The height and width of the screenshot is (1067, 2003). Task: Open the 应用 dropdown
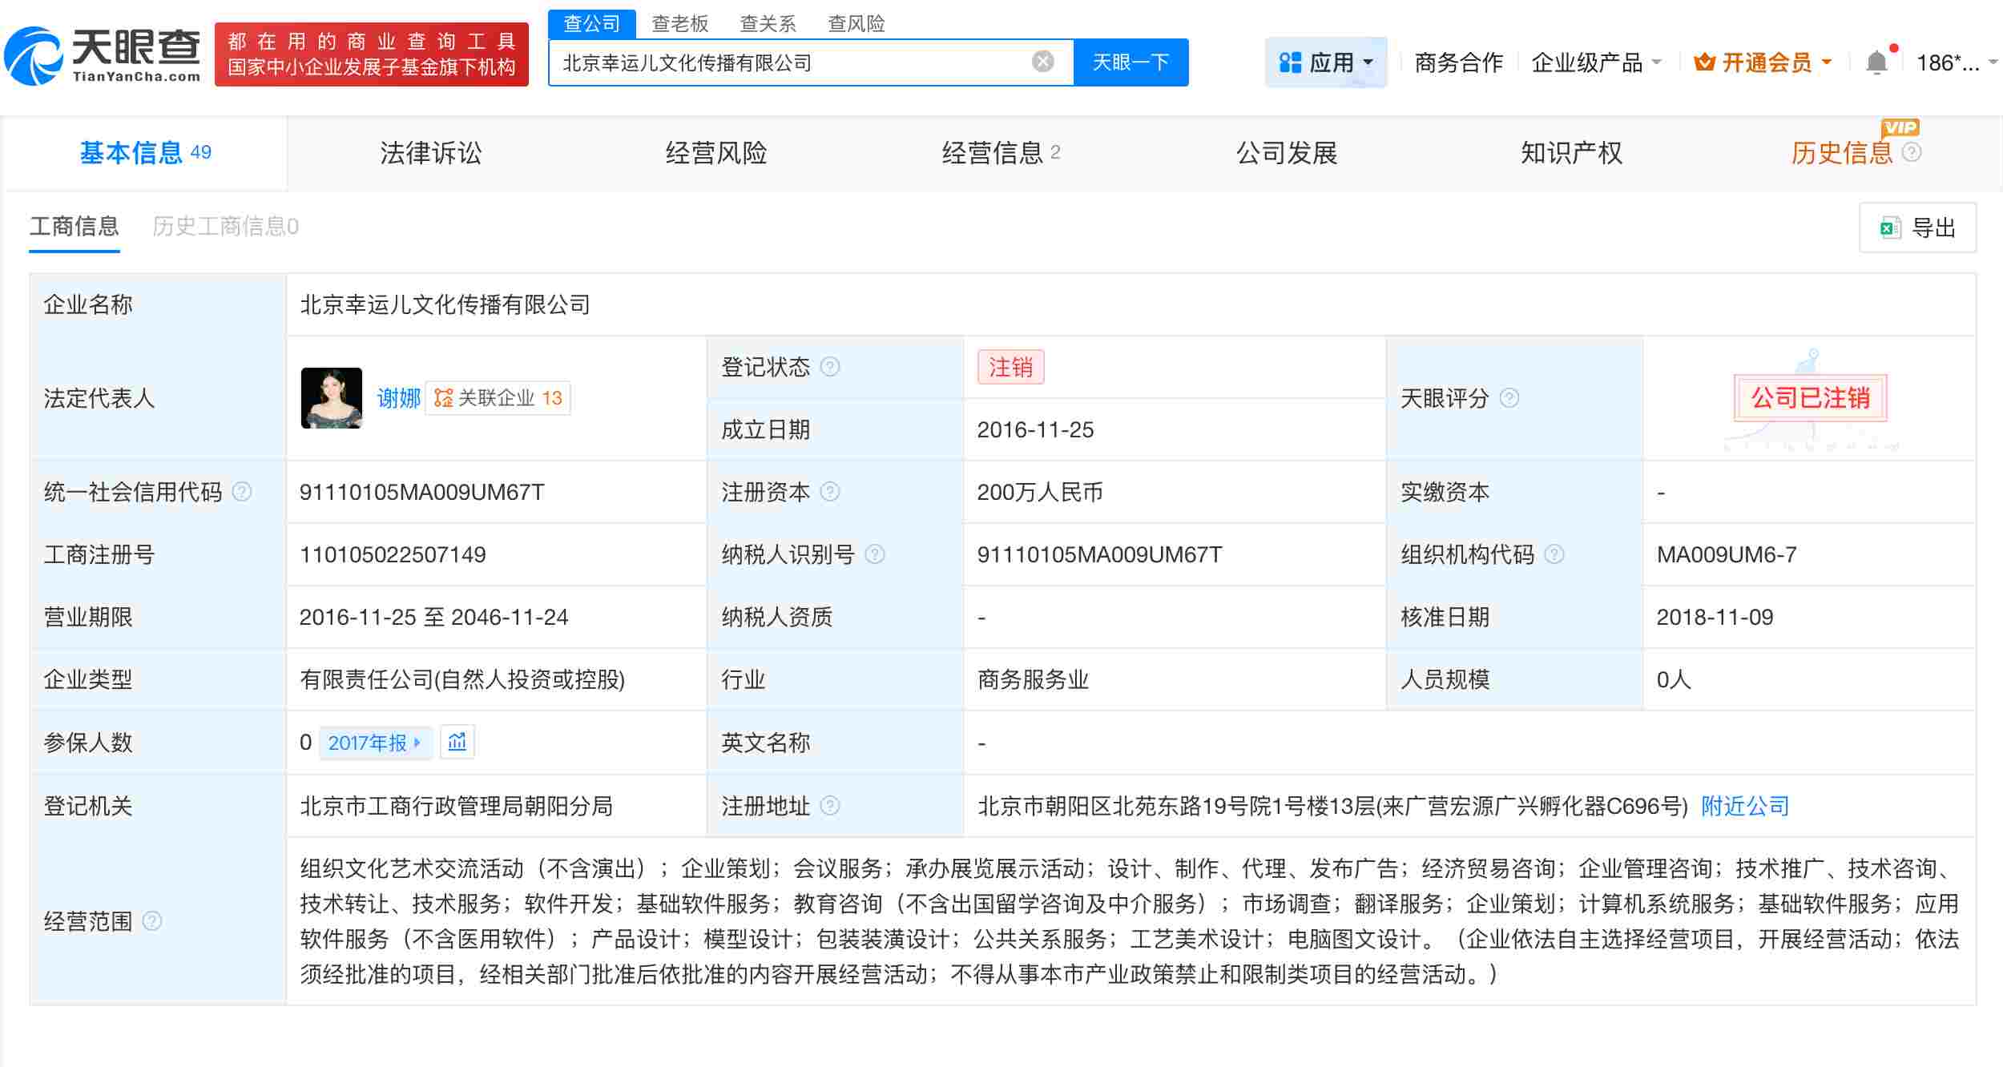tap(1326, 62)
